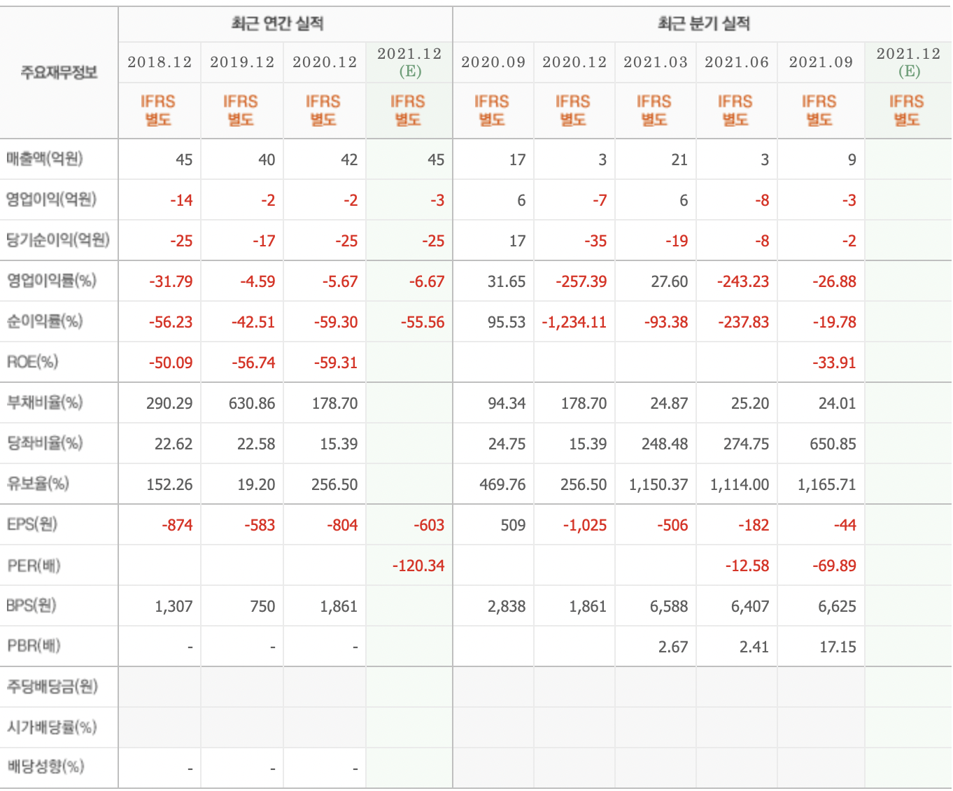Click the PBR value 17.15
The image size is (953, 791).
click(x=838, y=647)
